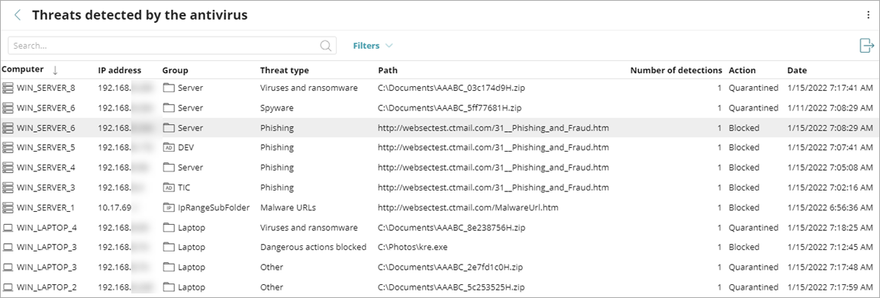Sort by Number of detections column
Image resolution: width=880 pixels, height=298 pixels.
click(x=676, y=71)
